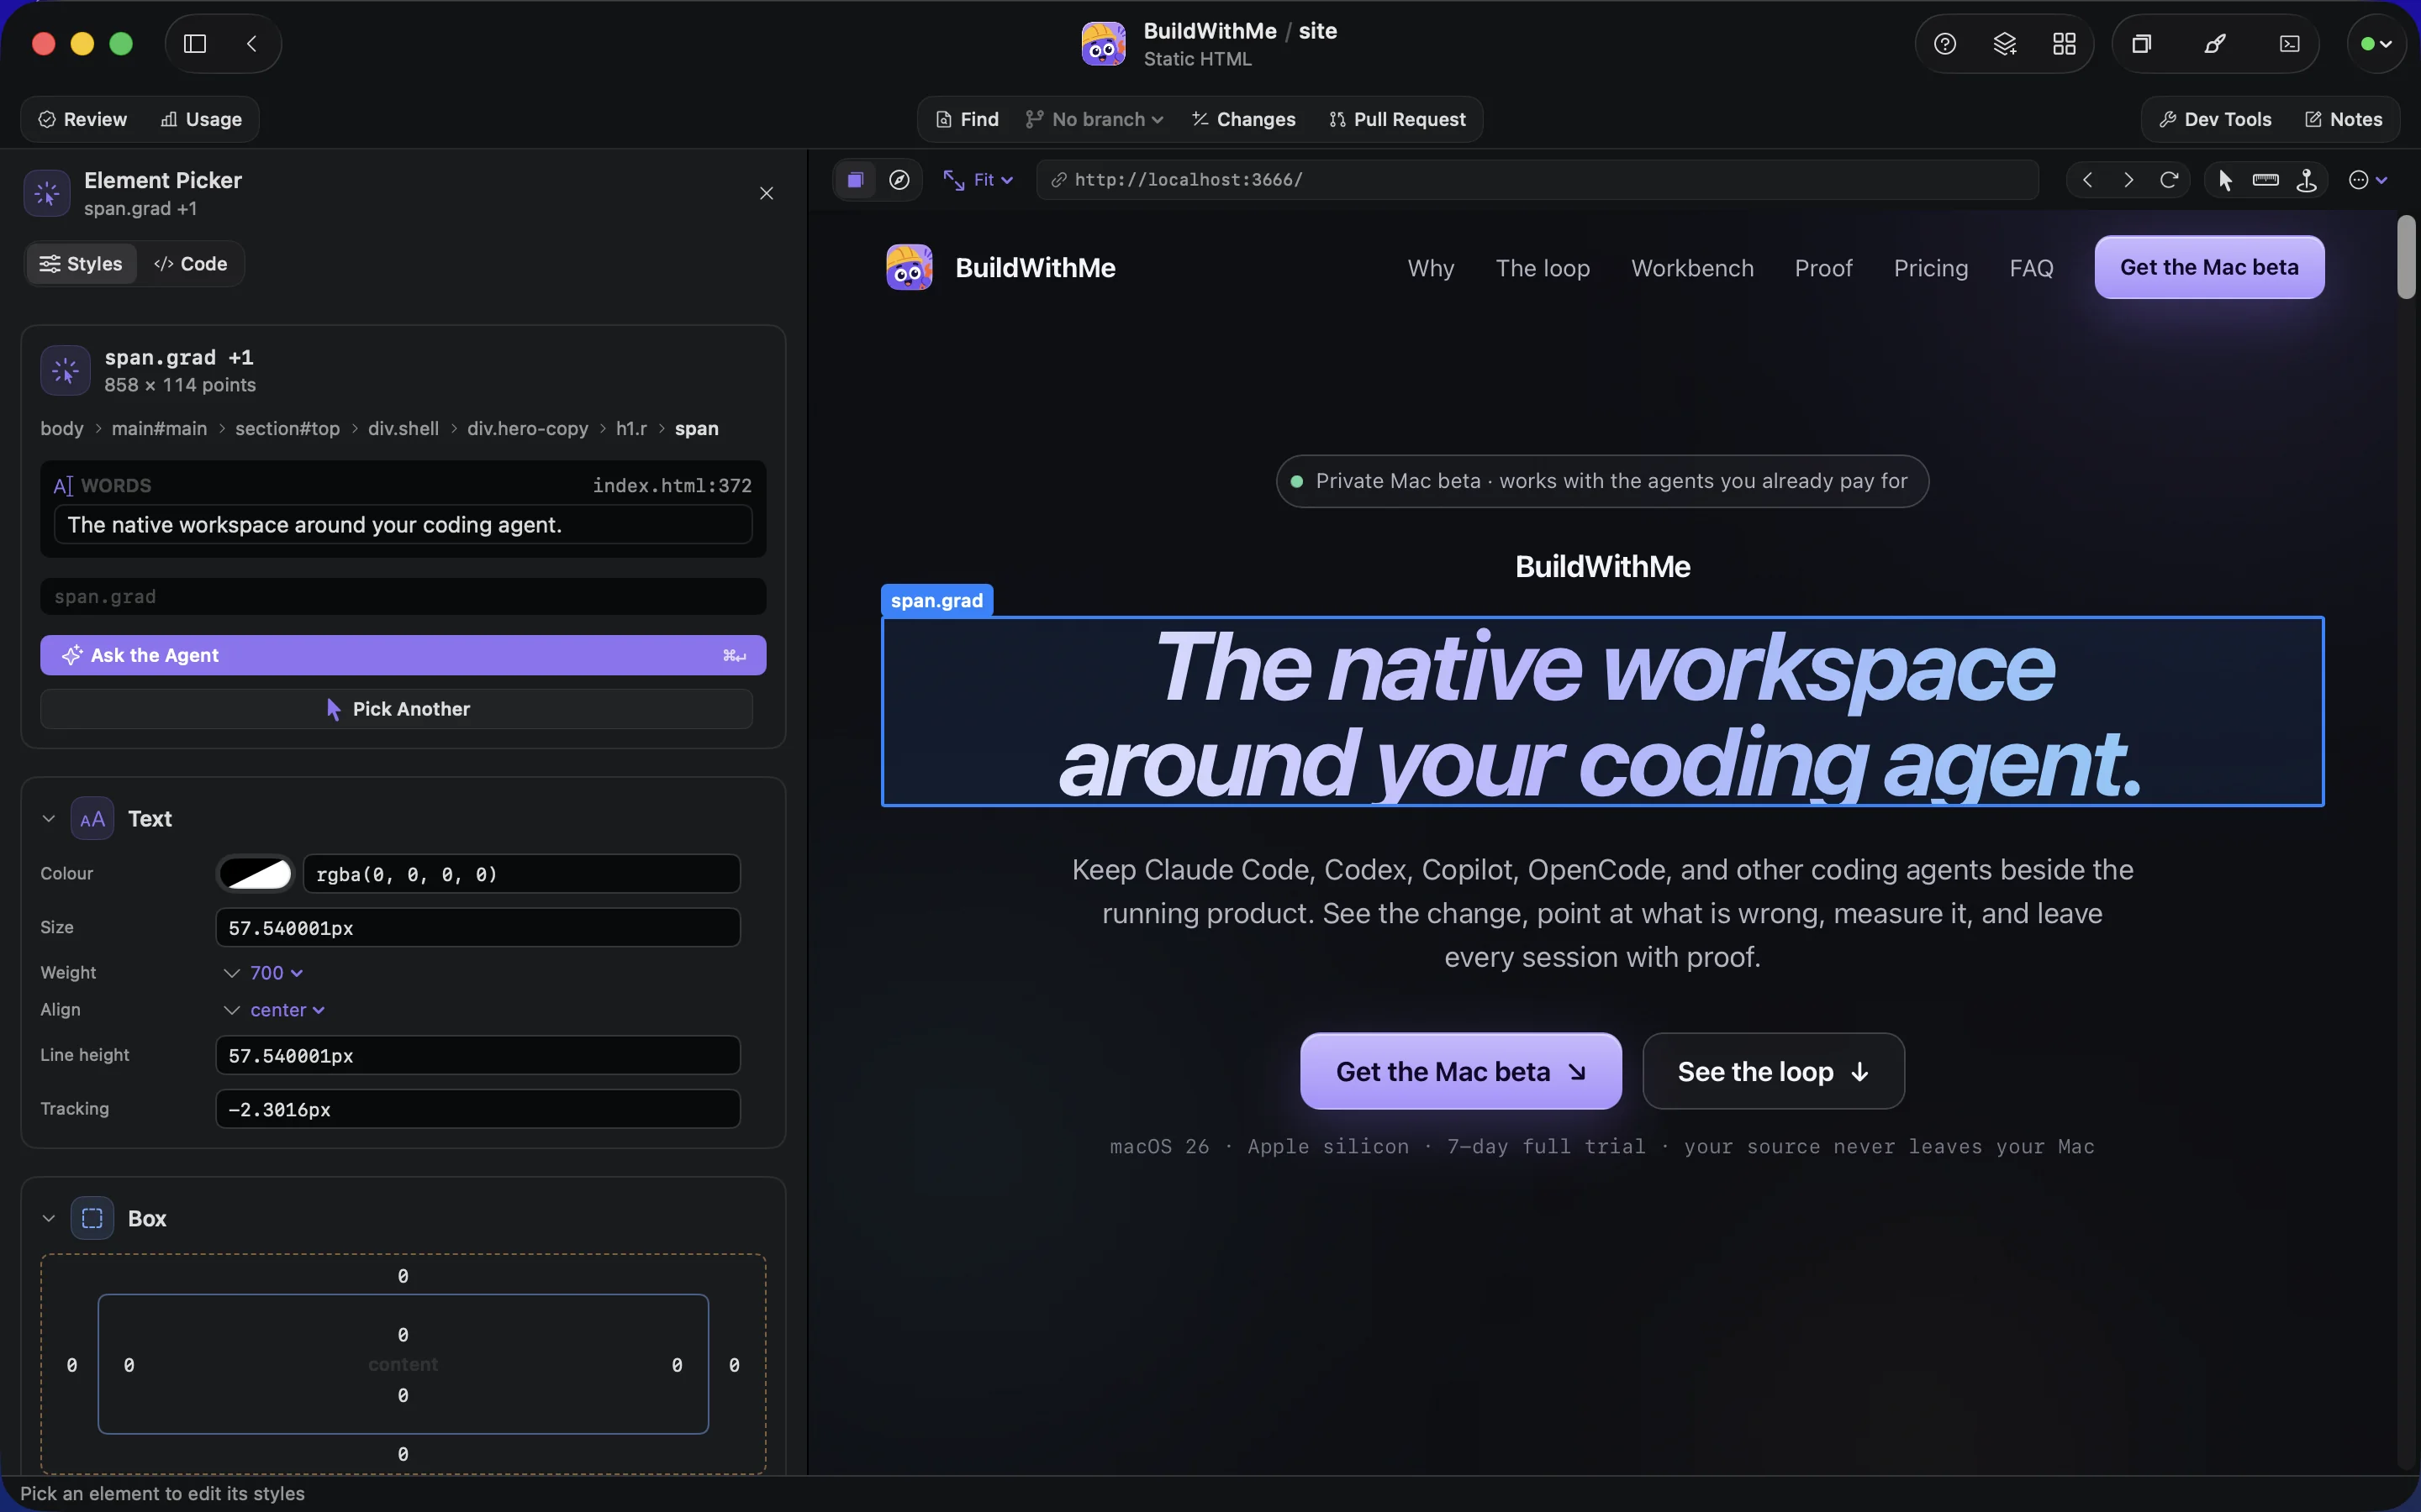The image size is (2421, 1512).
Task: Click the Box section dashed-square icon
Action: point(92,1218)
